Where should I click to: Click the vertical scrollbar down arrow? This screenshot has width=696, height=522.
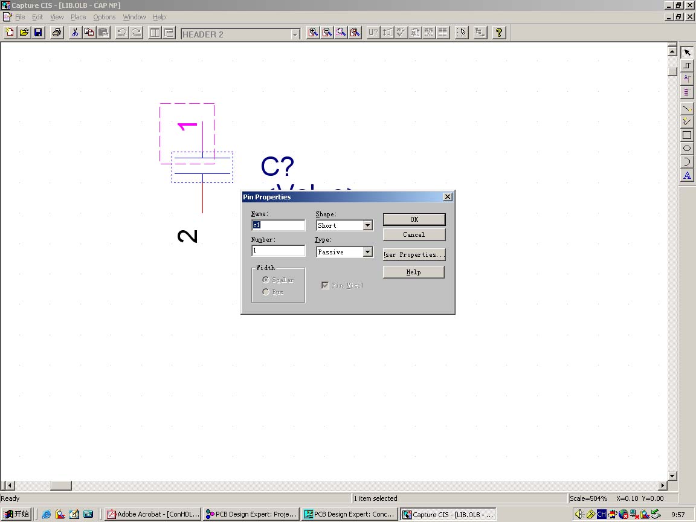pos(672,476)
